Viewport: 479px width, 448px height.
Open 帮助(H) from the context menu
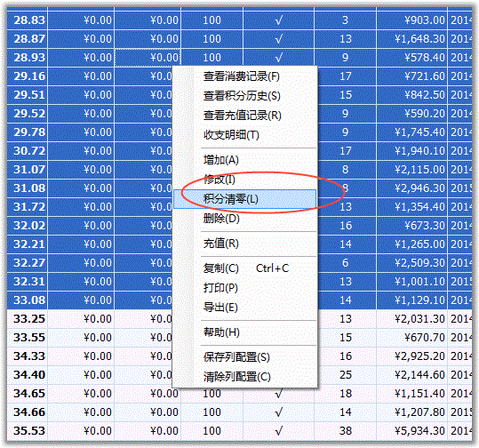(244, 332)
